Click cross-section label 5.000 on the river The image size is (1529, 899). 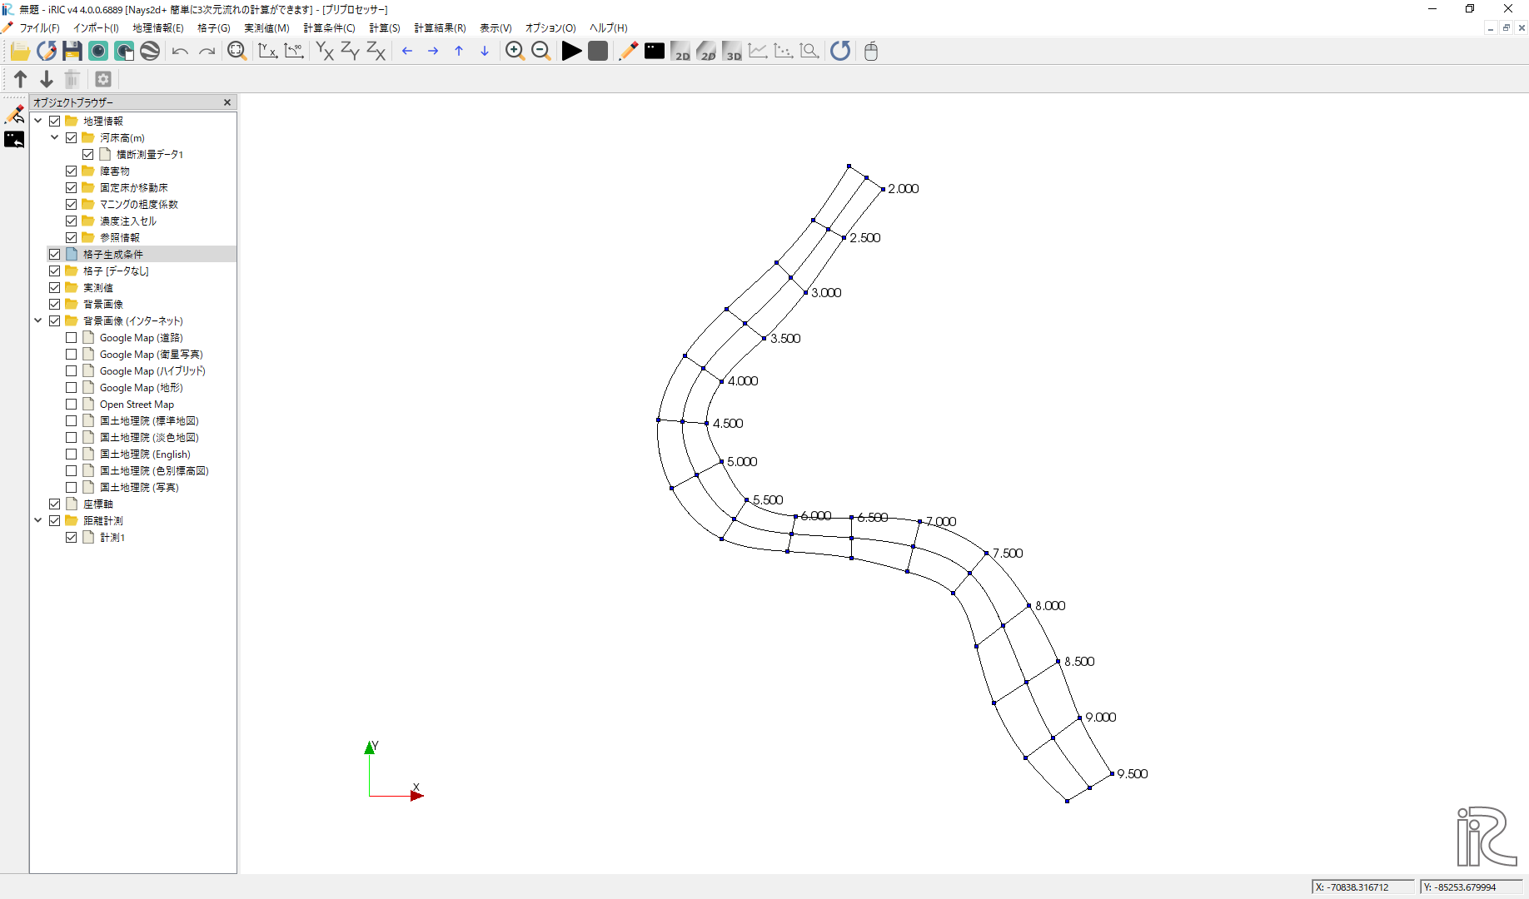click(x=742, y=461)
